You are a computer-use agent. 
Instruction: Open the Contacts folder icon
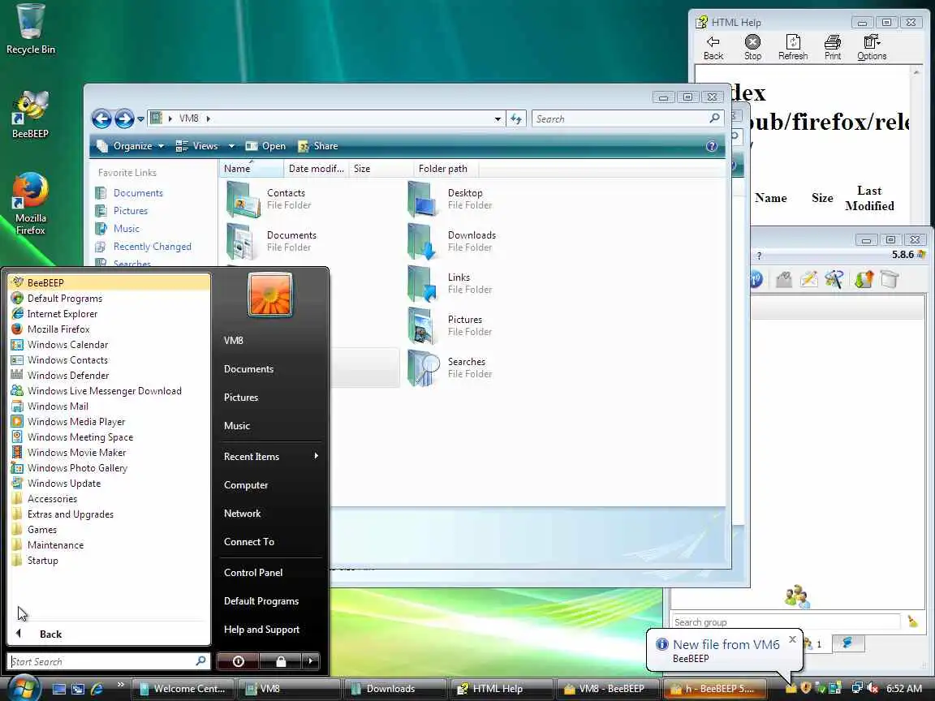[243, 200]
